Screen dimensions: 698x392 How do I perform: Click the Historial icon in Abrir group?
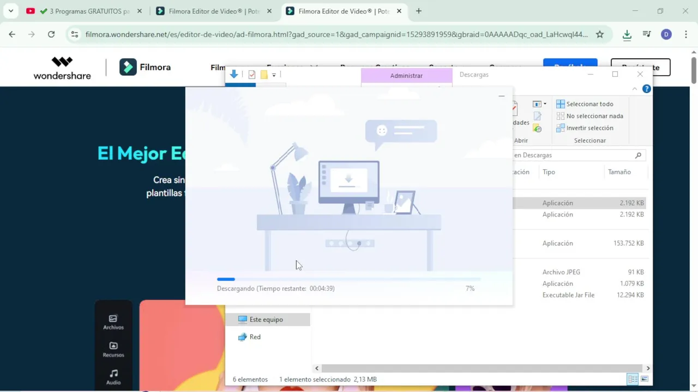[x=537, y=128]
